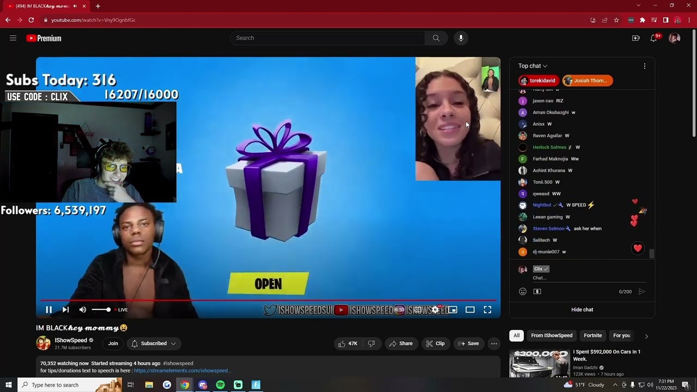Hide chat panel
Viewport: 697px width, 392px height.
(582, 310)
